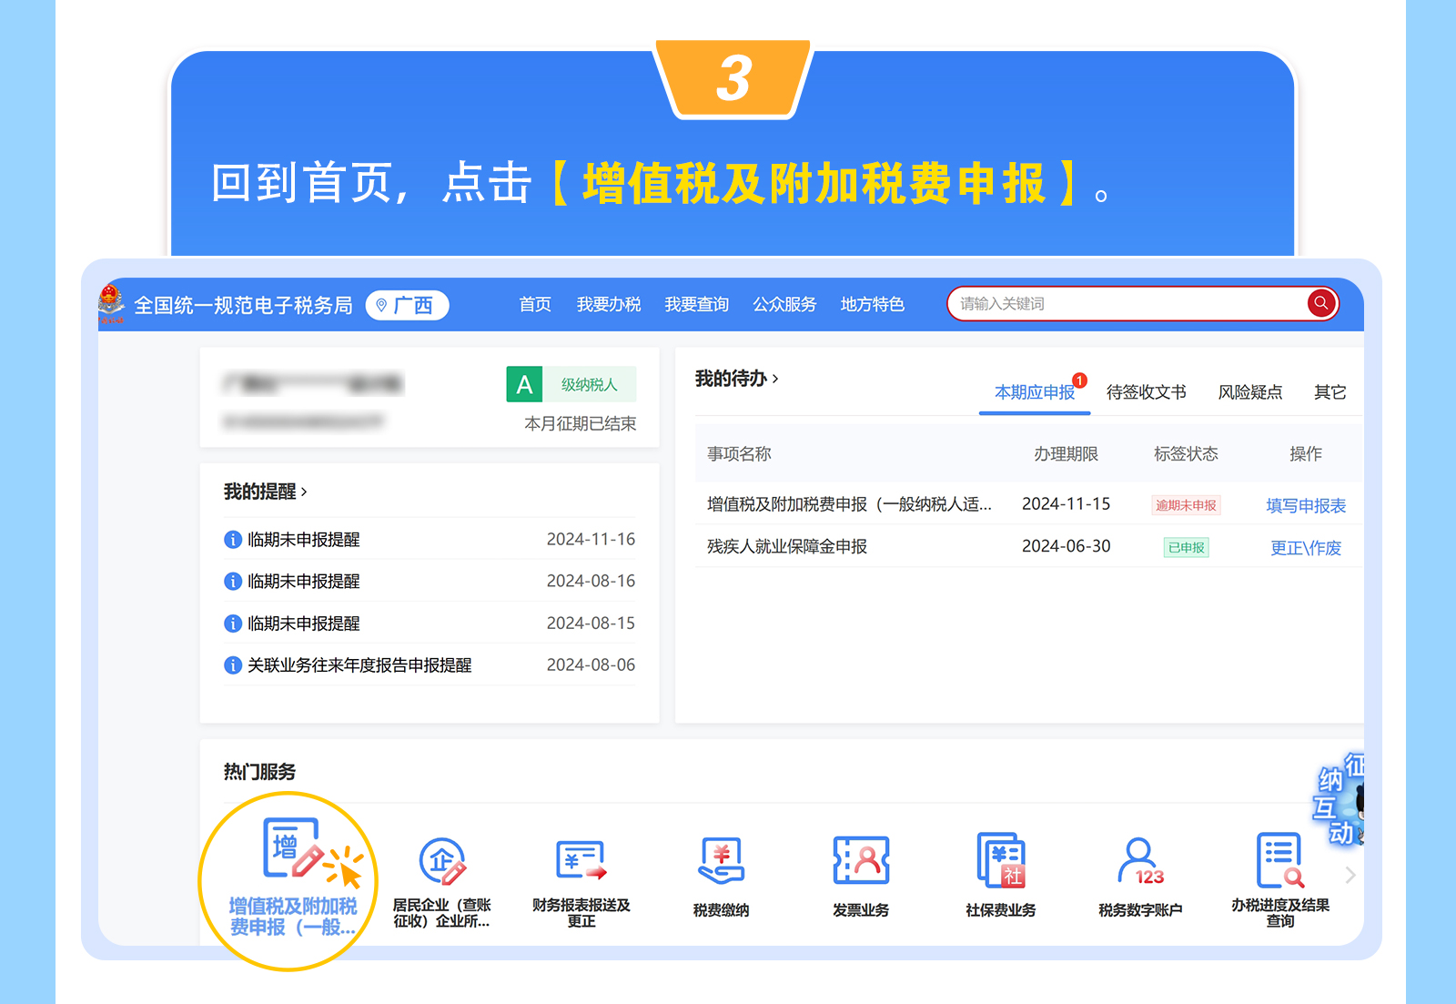Open 办税进度及结果查询 icon
This screenshot has width=1456, height=1004.
[x=1279, y=862]
